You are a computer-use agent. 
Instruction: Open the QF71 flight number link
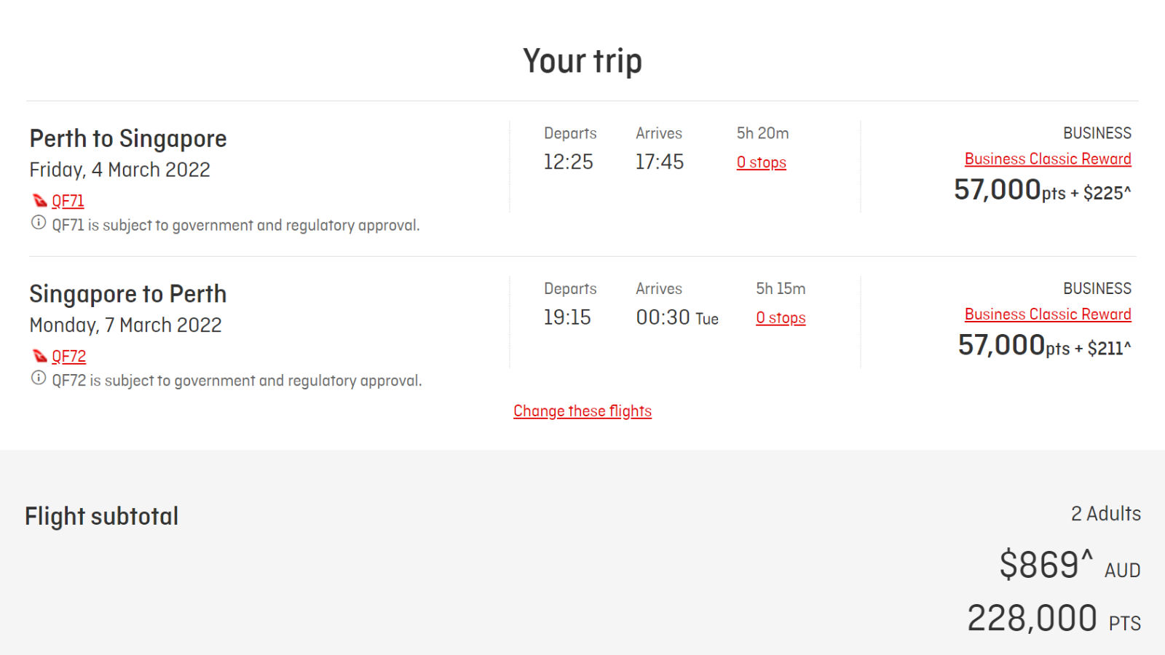[68, 201]
